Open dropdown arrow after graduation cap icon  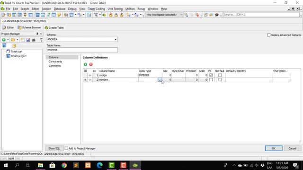tap(221, 16)
